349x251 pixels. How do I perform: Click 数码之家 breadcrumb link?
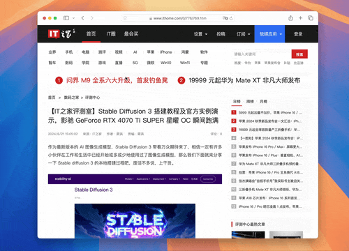(x=71, y=98)
